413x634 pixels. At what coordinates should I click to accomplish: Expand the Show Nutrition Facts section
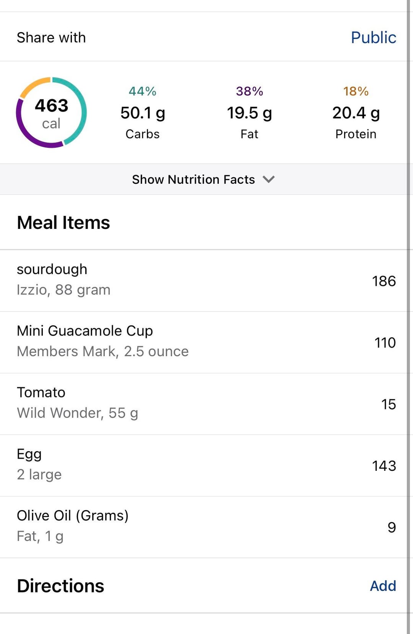(x=193, y=179)
